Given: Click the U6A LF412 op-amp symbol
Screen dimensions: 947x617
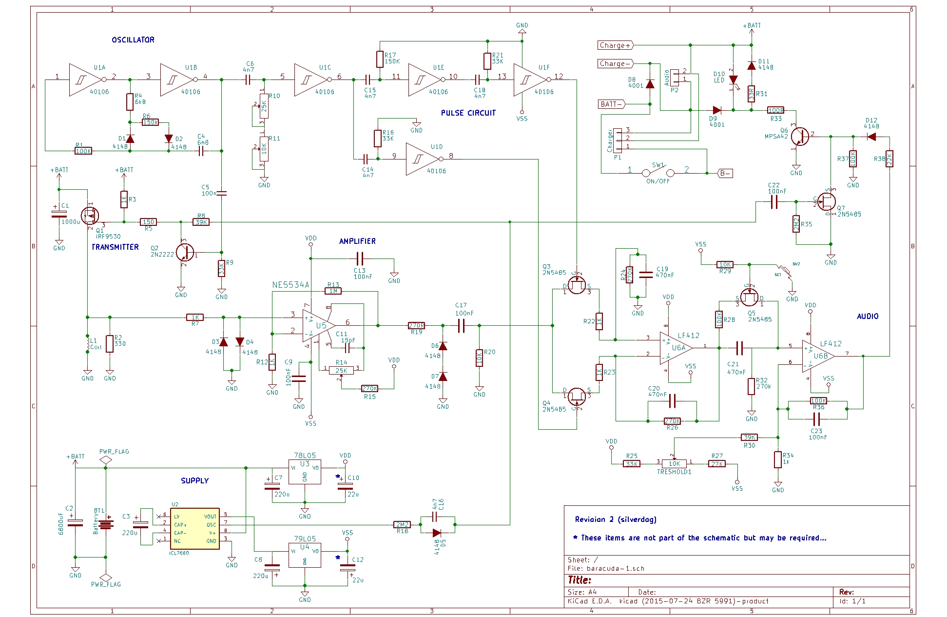Looking at the screenshot, I should tap(676, 348).
